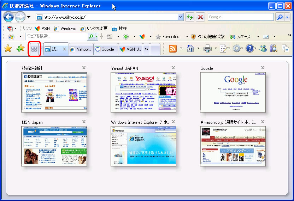This screenshot has height=201, width=294.
Task: Show more tabs with tab overflow chevron
Action: (x=146, y=49)
